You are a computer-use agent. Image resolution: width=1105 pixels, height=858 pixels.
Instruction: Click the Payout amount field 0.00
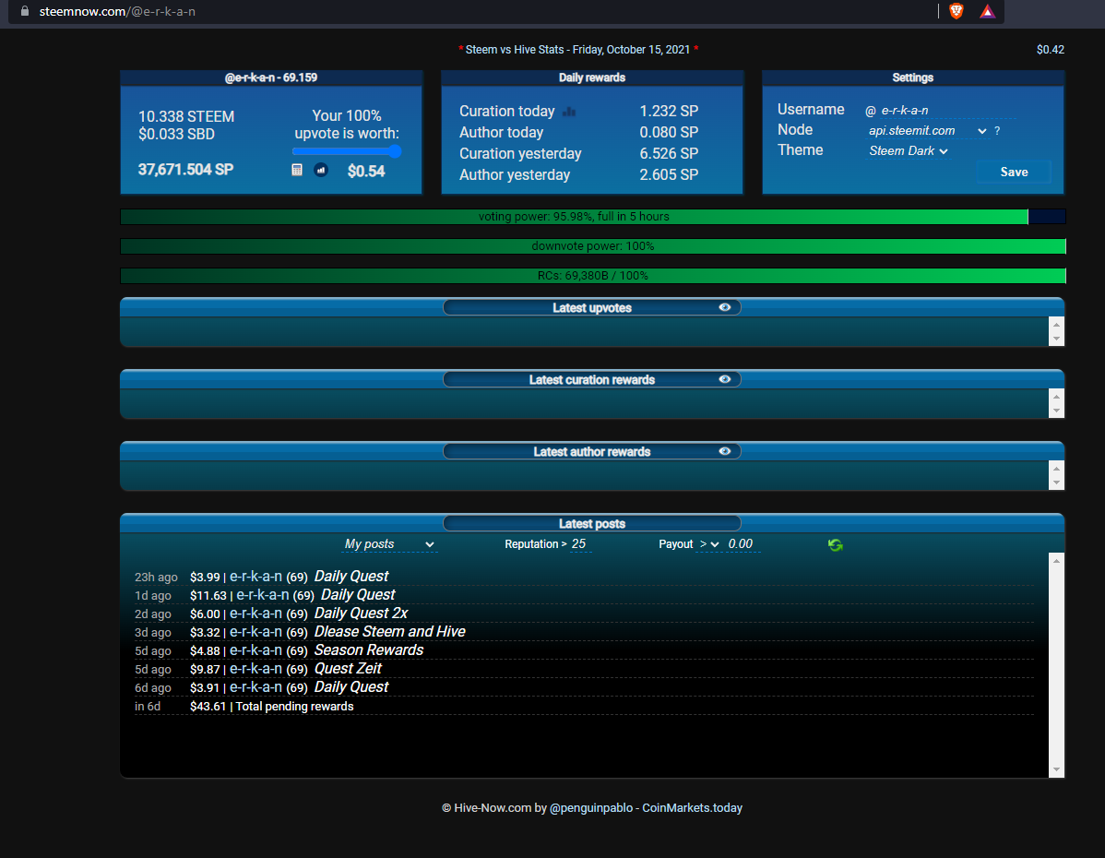coord(743,544)
